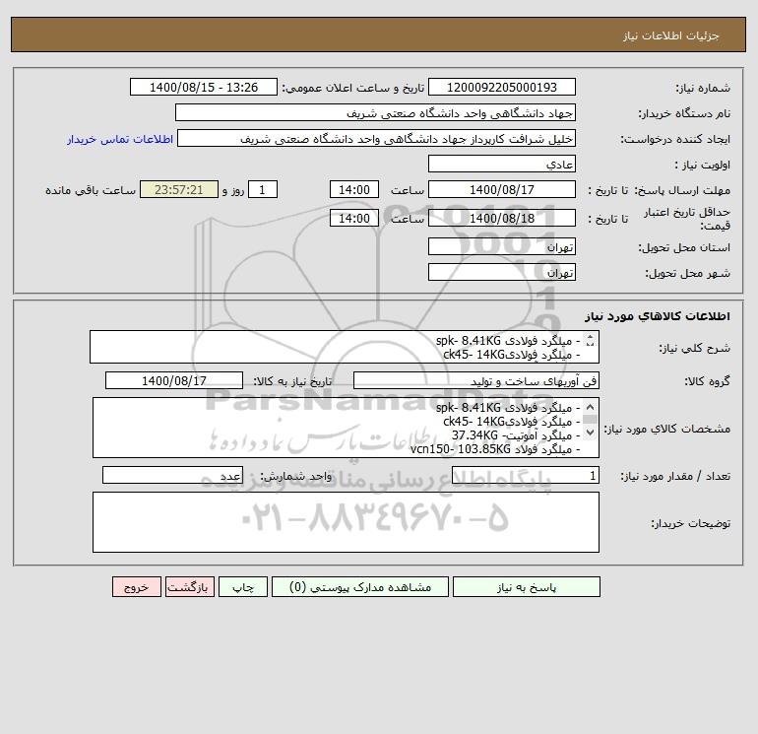Image resolution: width=758 pixels, height=734 pixels.
Task: Click the delivery province field 'تهران'
Action: point(502,246)
